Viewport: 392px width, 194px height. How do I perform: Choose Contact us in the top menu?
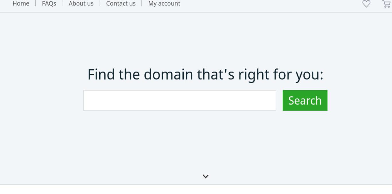(x=121, y=3)
